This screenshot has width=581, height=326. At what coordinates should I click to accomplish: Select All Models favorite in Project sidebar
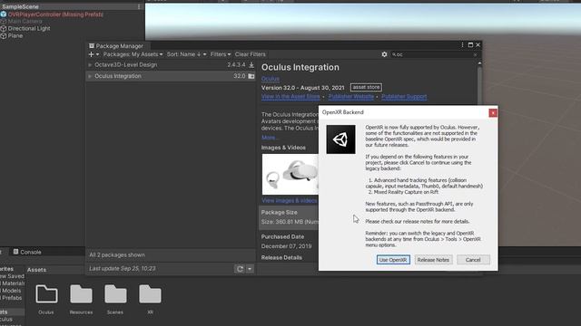(11, 291)
